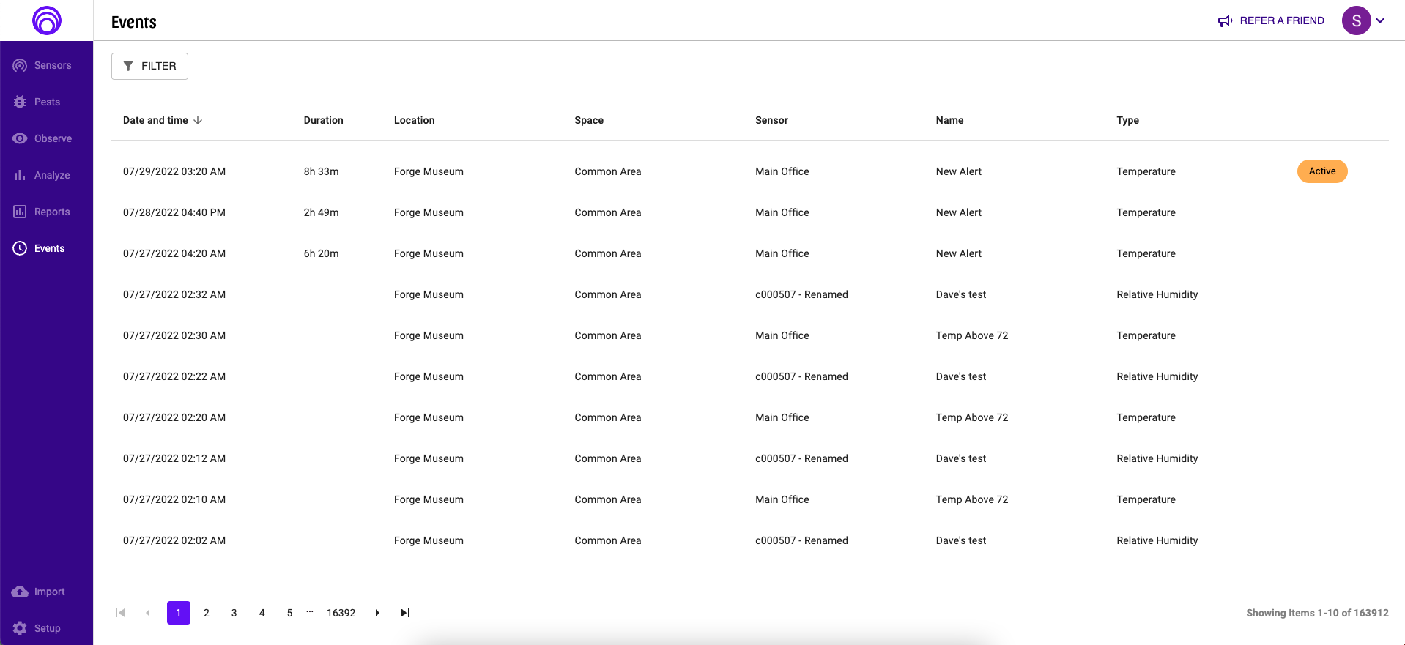Click the app logo at top left
The image size is (1405, 645).
click(47, 20)
